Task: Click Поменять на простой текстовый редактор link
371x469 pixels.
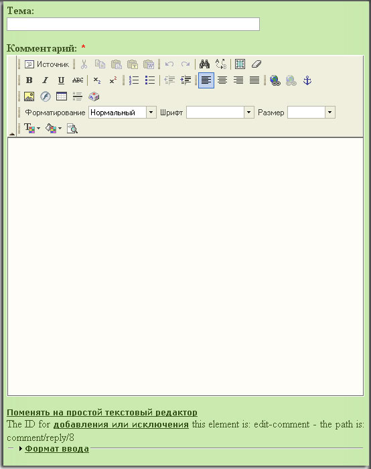Action: pos(102,413)
